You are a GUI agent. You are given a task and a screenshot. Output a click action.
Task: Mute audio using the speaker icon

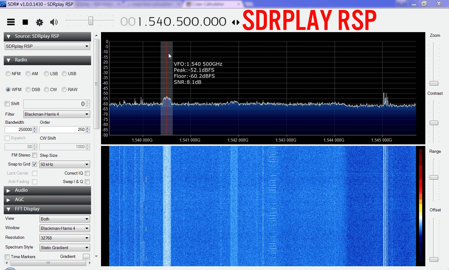coord(54,22)
